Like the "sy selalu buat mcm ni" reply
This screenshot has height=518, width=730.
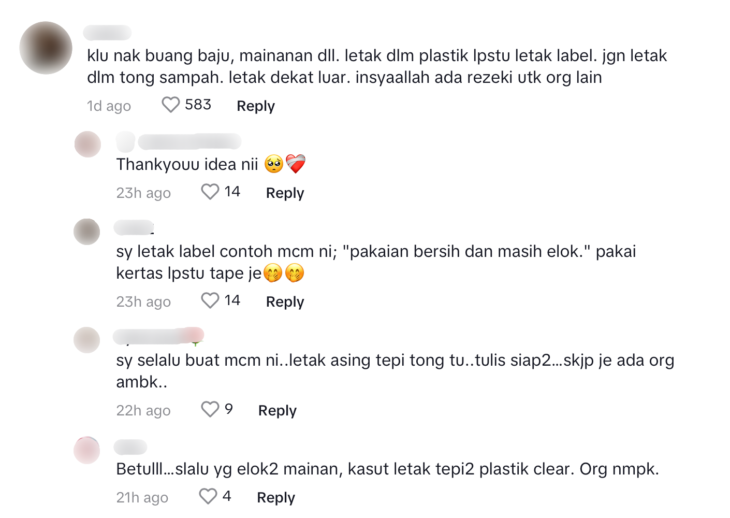210,409
